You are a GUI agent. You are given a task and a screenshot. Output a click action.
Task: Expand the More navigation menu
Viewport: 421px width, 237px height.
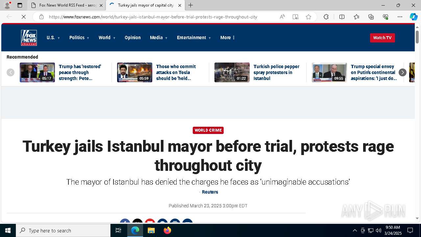pyautogui.click(x=228, y=38)
